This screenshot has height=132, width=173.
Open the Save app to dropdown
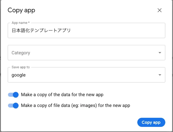click(x=86, y=75)
